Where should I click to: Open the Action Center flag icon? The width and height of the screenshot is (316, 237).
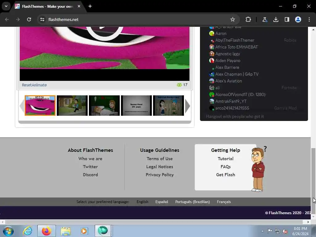click(x=270, y=231)
